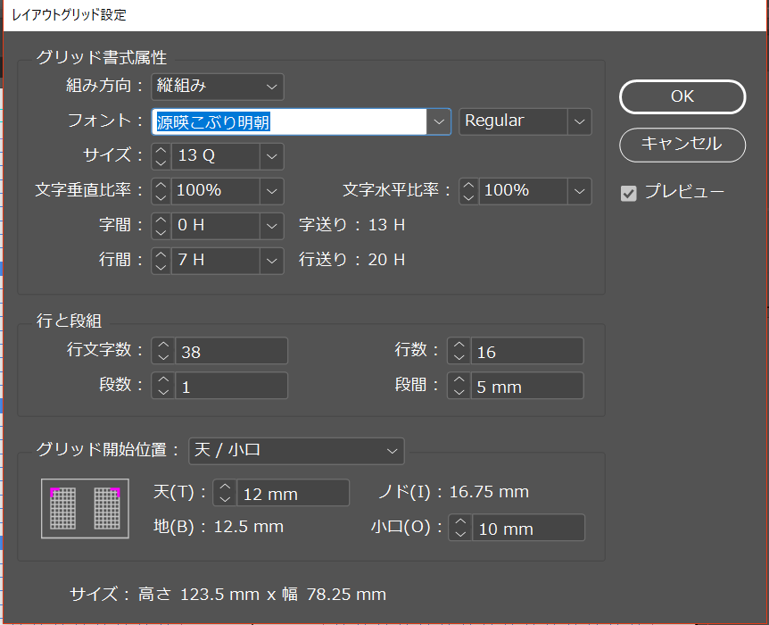Decrease 段間 with the down arrow
The width and height of the screenshot is (769, 625).
(x=459, y=393)
